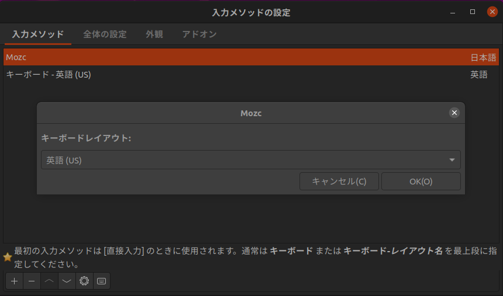This screenshot has width=503, height=296.
Task: Open the 外観 tab
Action: pos(154,34)
